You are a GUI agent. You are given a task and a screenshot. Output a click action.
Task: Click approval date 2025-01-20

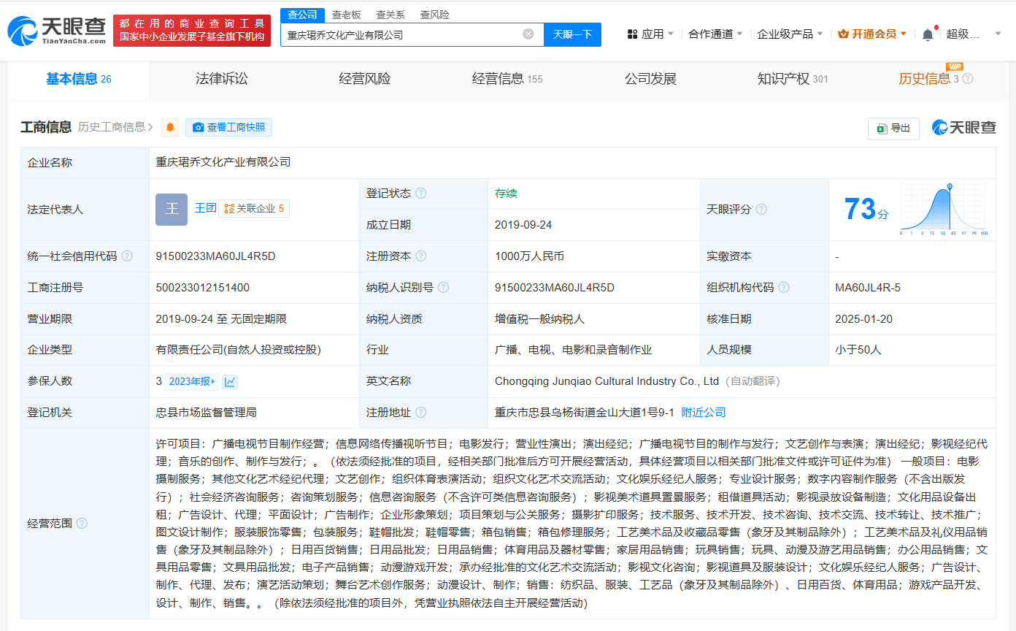click(x=863, y=319)
